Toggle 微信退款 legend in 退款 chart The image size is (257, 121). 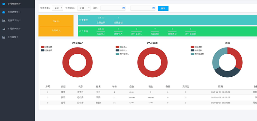point(196,50)
